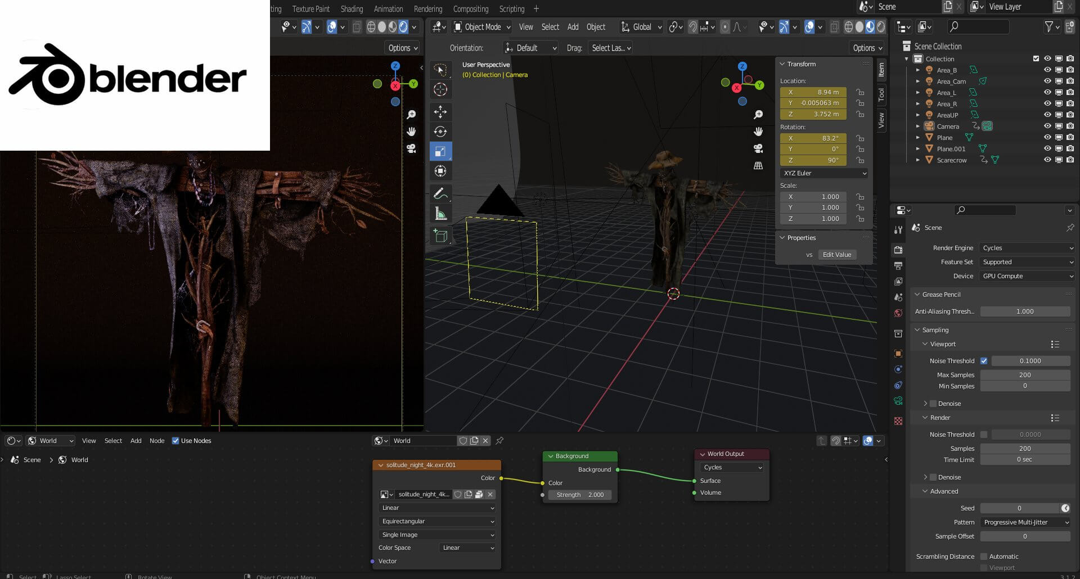Hide Scarecrow object in viewport
Screen dimensions: 1080x579
tap(1047, 160)
